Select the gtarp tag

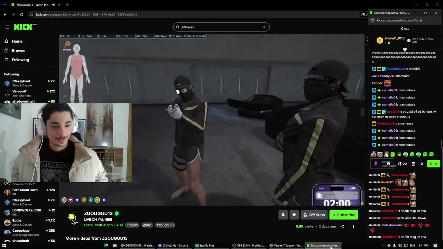click(147, 225)
